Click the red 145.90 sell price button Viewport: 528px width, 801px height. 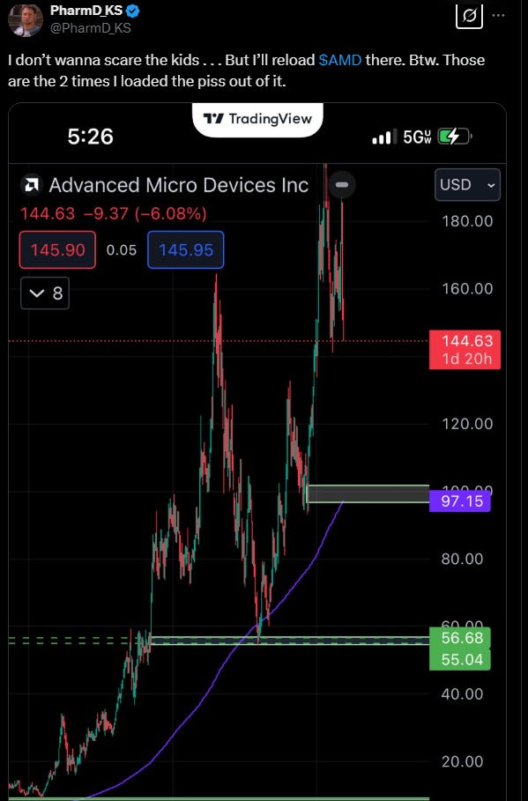58,249
